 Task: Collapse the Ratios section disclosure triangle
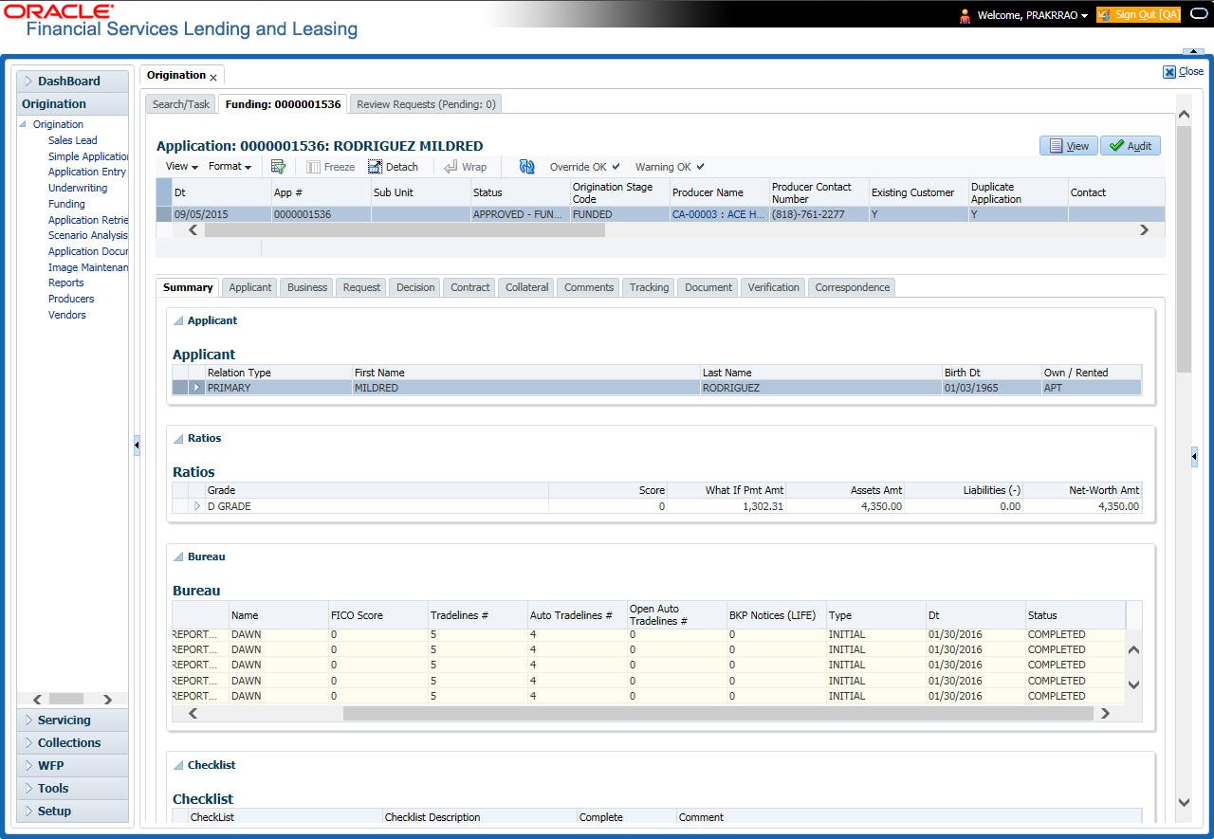[178, 439]
